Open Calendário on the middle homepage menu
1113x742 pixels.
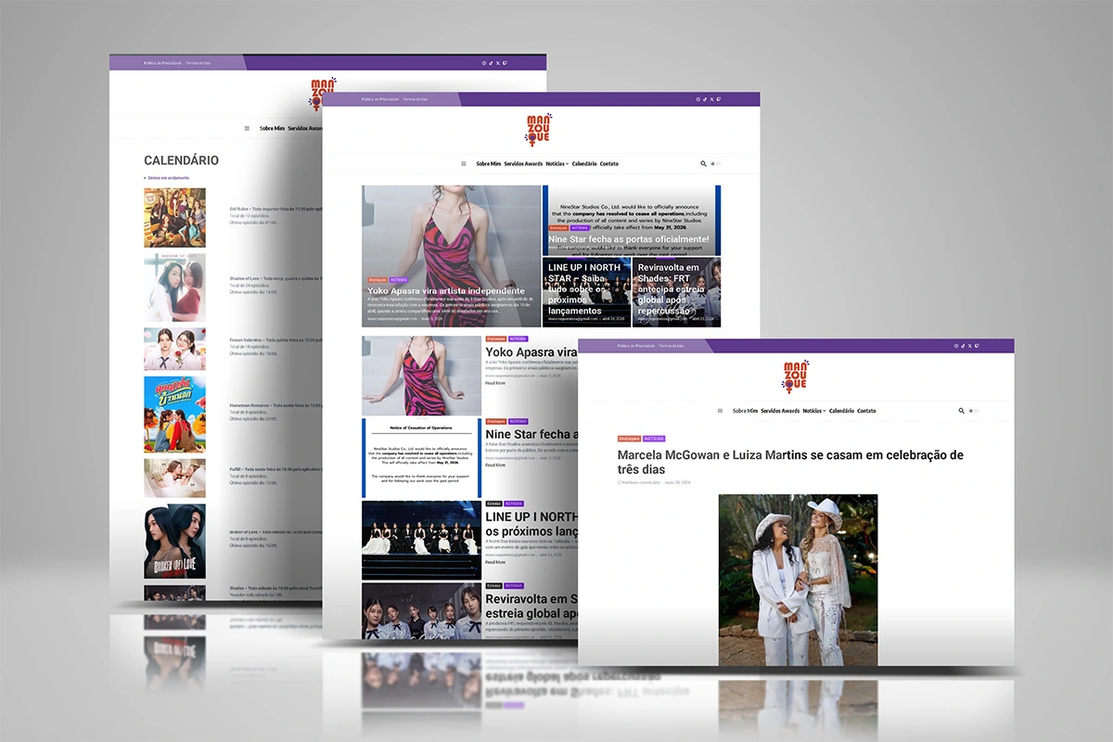tap(584, 164)
